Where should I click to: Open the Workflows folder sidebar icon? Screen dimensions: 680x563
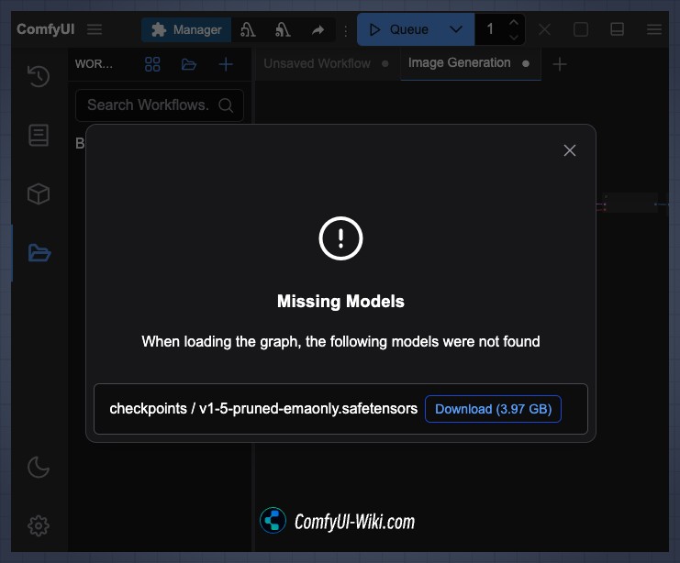click(x=39, y=253)
